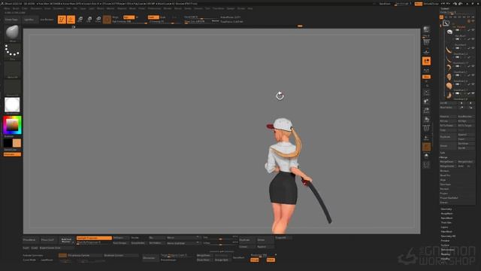The image size is (481, 271).
Task: Toggle eye icon of bottom listed subtool
Action: 473,93
